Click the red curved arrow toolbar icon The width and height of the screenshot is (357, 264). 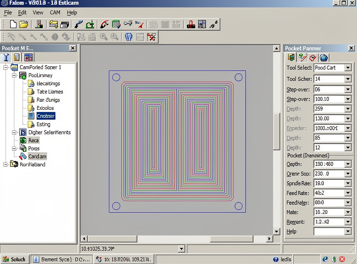tap(104, 24)
